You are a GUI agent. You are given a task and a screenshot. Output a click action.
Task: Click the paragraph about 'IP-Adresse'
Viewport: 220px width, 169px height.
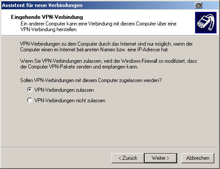pos(106,47)
